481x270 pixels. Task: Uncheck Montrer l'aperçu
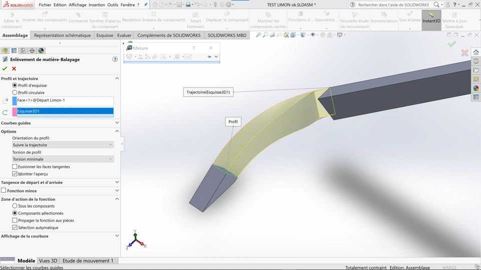(x=15, y=174)
